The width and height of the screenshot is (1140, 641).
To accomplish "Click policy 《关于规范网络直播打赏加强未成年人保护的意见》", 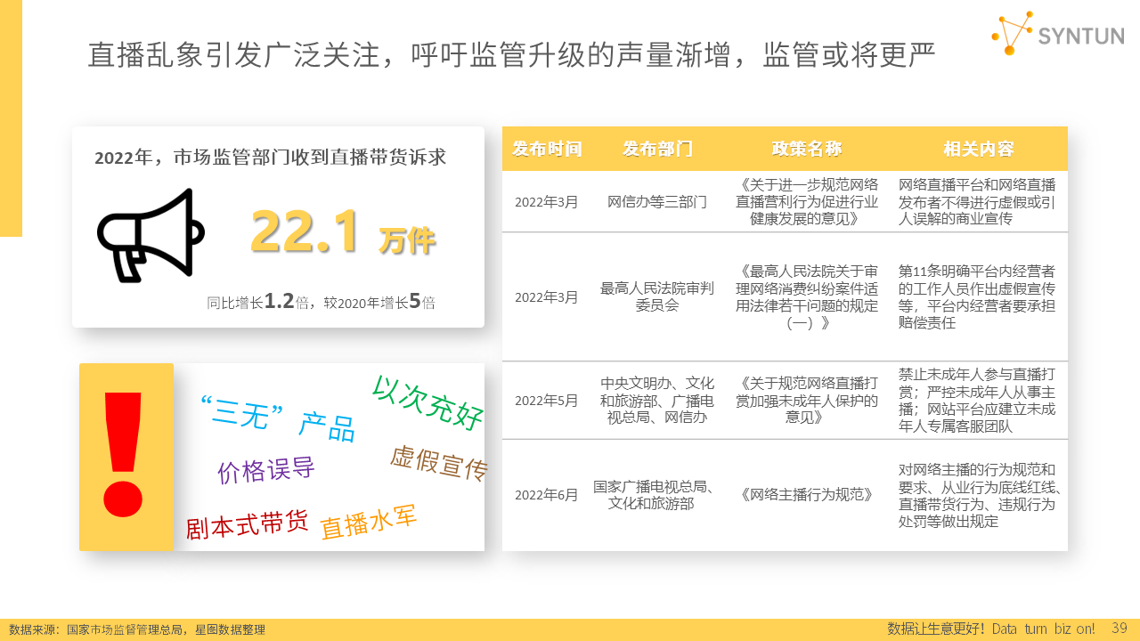I will [807, 401].
